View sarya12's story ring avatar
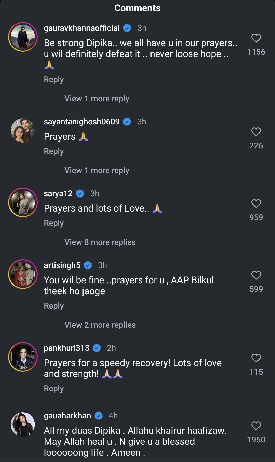The width and height of the screenshot is (275, 462). coord(23,202)
